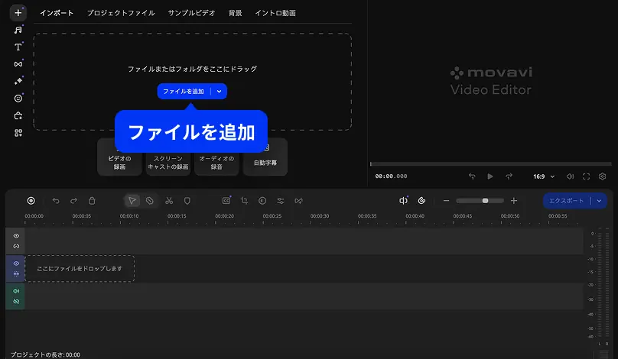This screenshot has width=618, height=359.
Task: Click the timeline record circle icon
Action: pyautogui.click(x=31, y=201)
